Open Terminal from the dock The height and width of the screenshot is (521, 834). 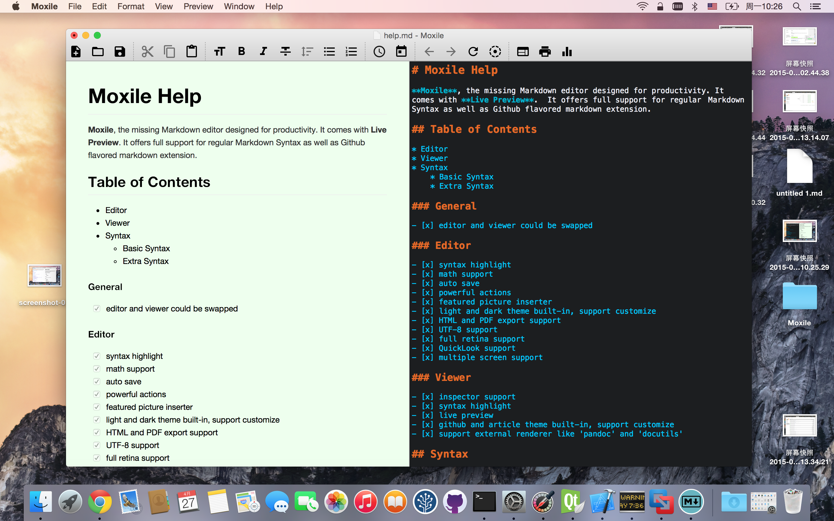(x=484, y=501)
